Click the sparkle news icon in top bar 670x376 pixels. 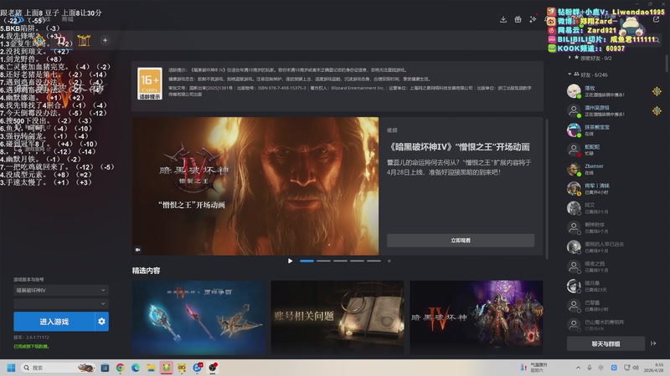click(533, 19)
